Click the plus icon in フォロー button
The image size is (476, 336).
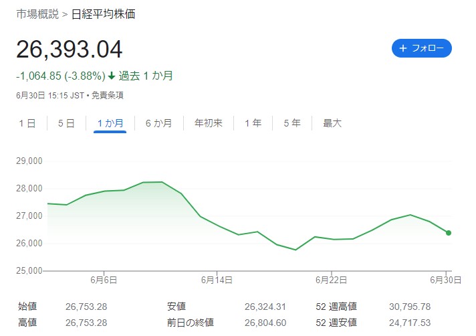[x=403, y=48]
